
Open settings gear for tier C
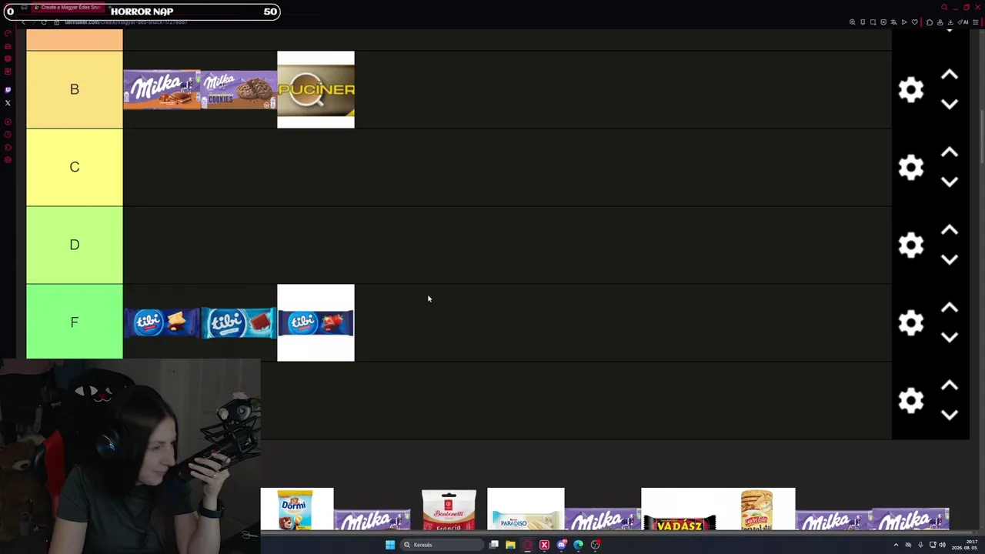[911, 168]
